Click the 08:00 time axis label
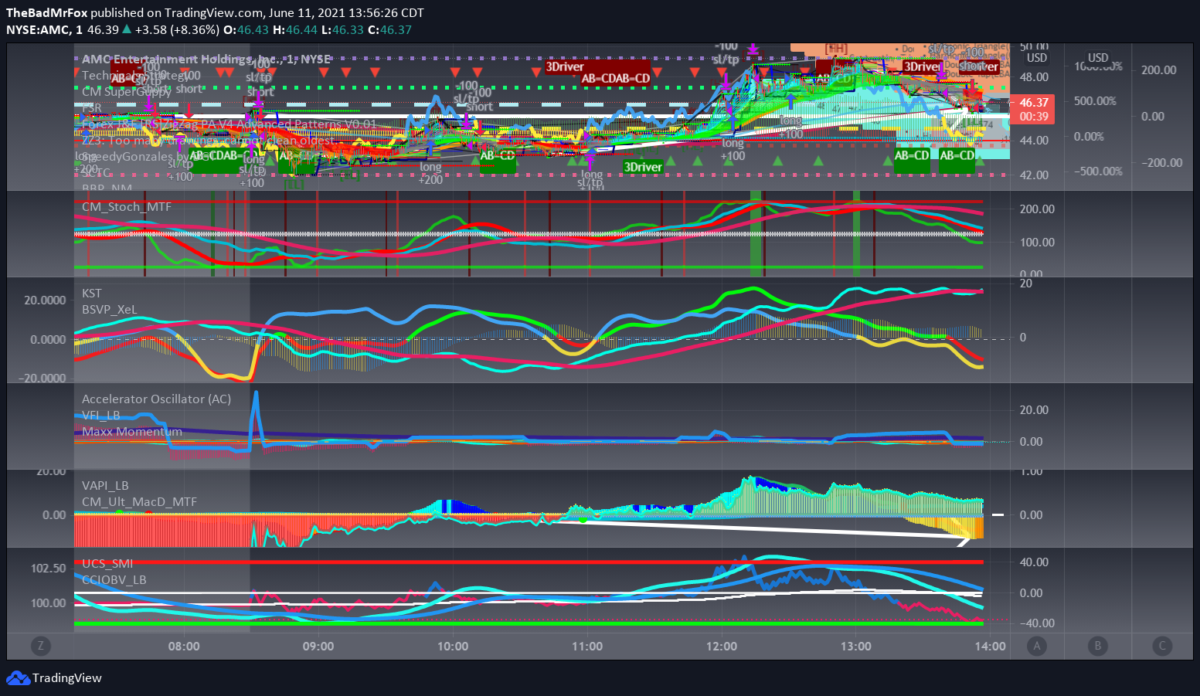The image size is (1200, 696). coord(184,646)
